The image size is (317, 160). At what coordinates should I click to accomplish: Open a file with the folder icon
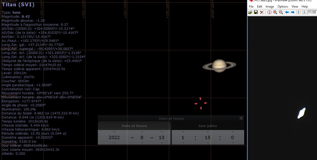pos(250,12)
